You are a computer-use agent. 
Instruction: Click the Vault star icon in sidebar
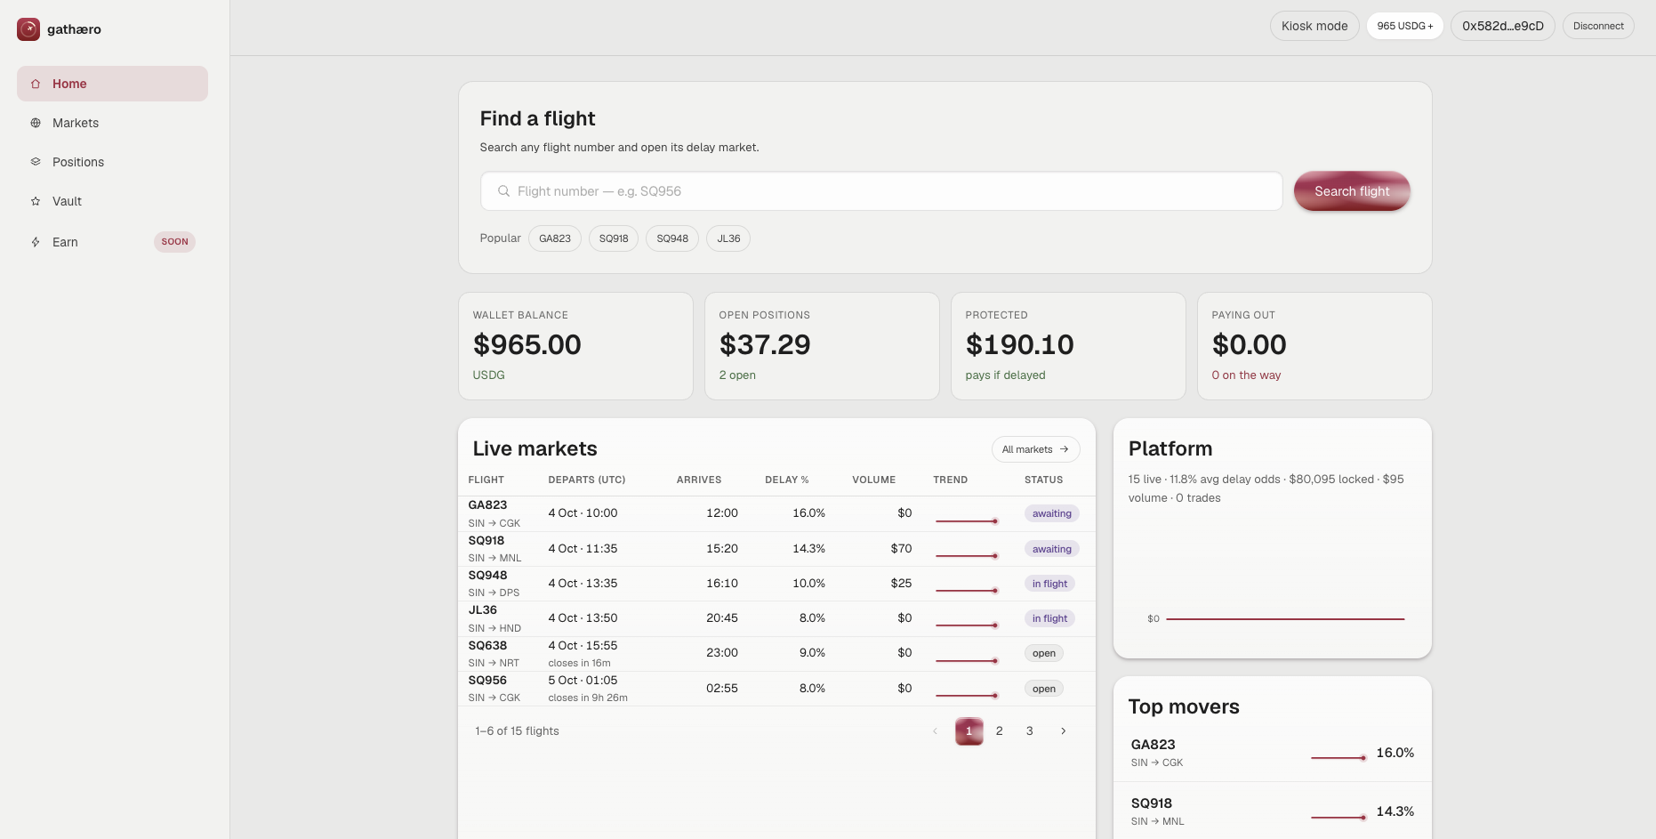click(36, 201)
